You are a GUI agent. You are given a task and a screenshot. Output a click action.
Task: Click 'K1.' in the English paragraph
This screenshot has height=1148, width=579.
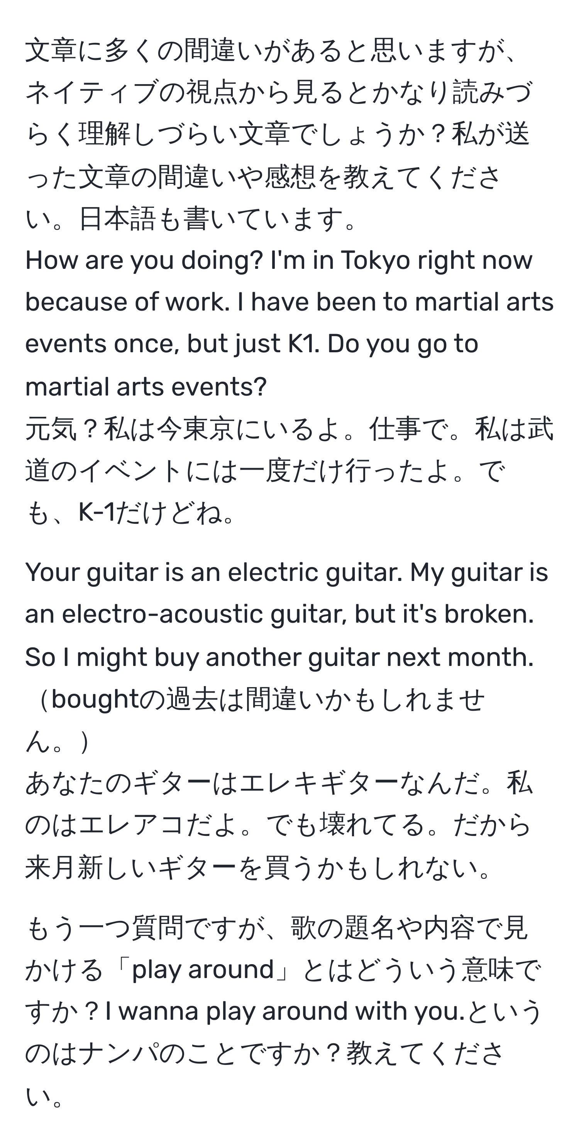(304, 344)
